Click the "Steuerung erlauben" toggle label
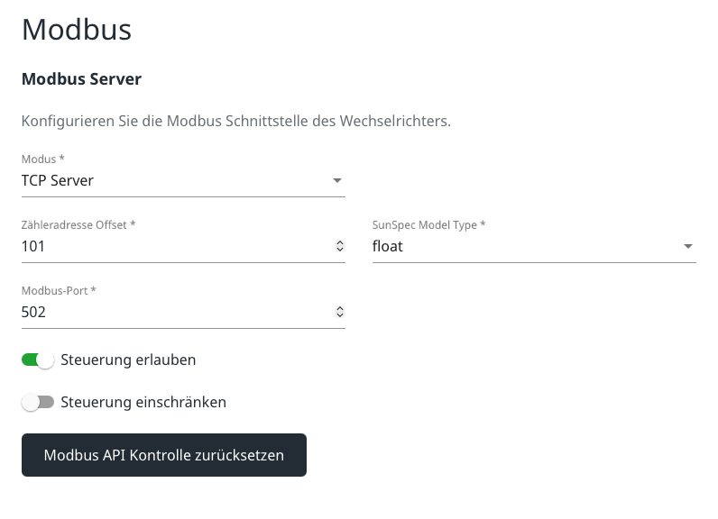 [x=128, y=360]
